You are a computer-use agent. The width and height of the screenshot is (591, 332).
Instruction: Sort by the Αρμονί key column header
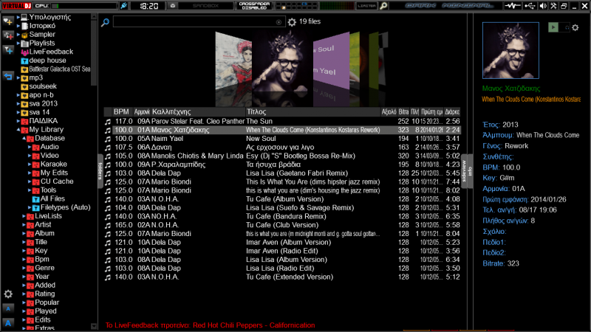coord(142,112)
